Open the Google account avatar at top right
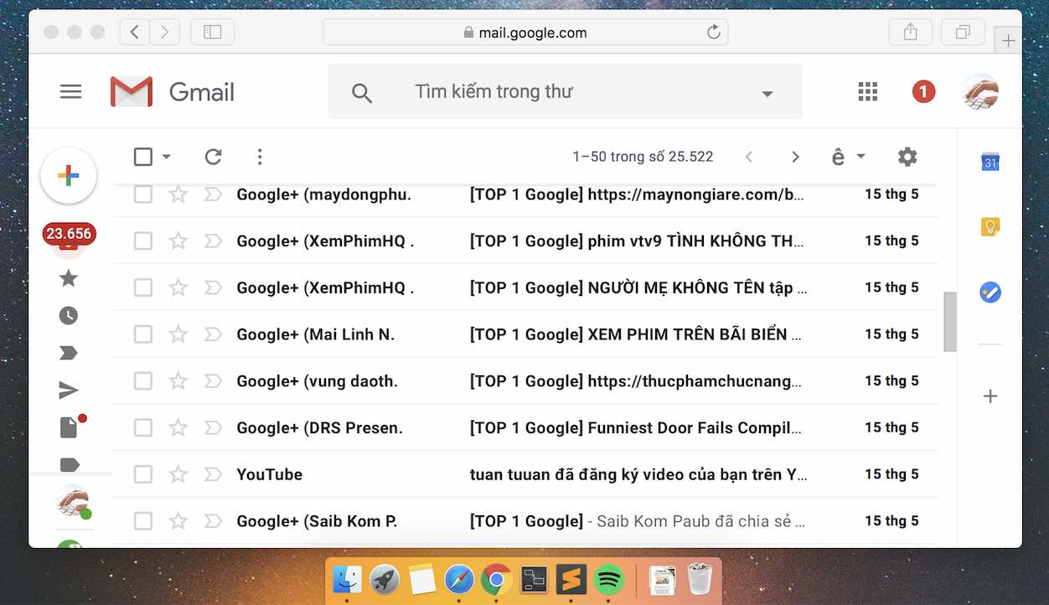 980,91
